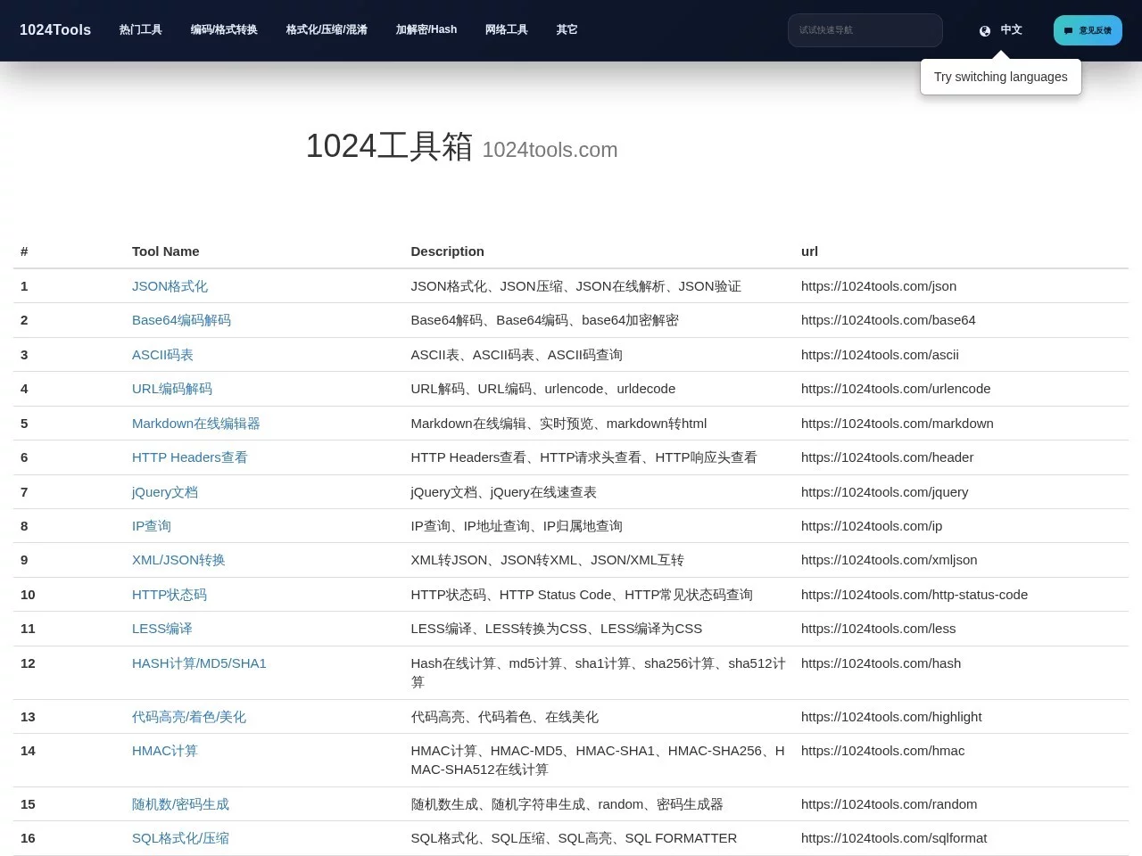1142x856 pixels.
Task: Open the Base64编码解码 tool
Action: tap(181, 320)
